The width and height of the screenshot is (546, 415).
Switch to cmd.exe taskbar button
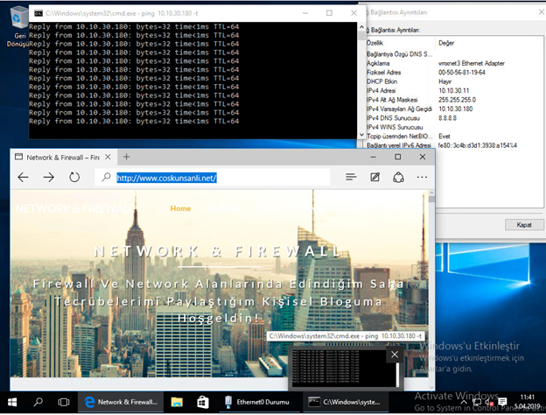tap(345, 402)
